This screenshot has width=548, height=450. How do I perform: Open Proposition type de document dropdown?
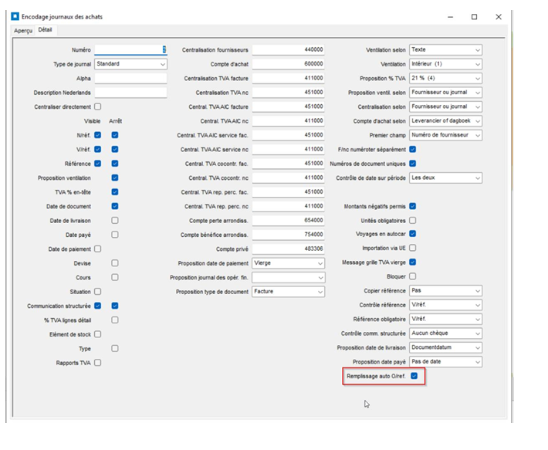[x=289, y=292]
